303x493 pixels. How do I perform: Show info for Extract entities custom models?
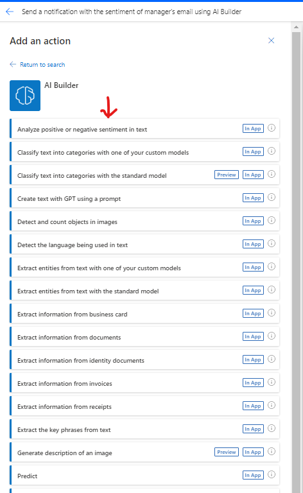click(x=272, y=266)
